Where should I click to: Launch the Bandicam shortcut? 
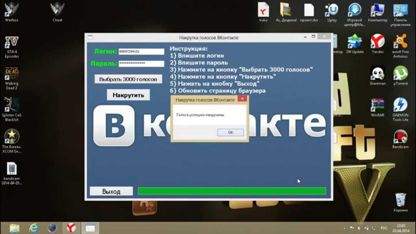400,139
